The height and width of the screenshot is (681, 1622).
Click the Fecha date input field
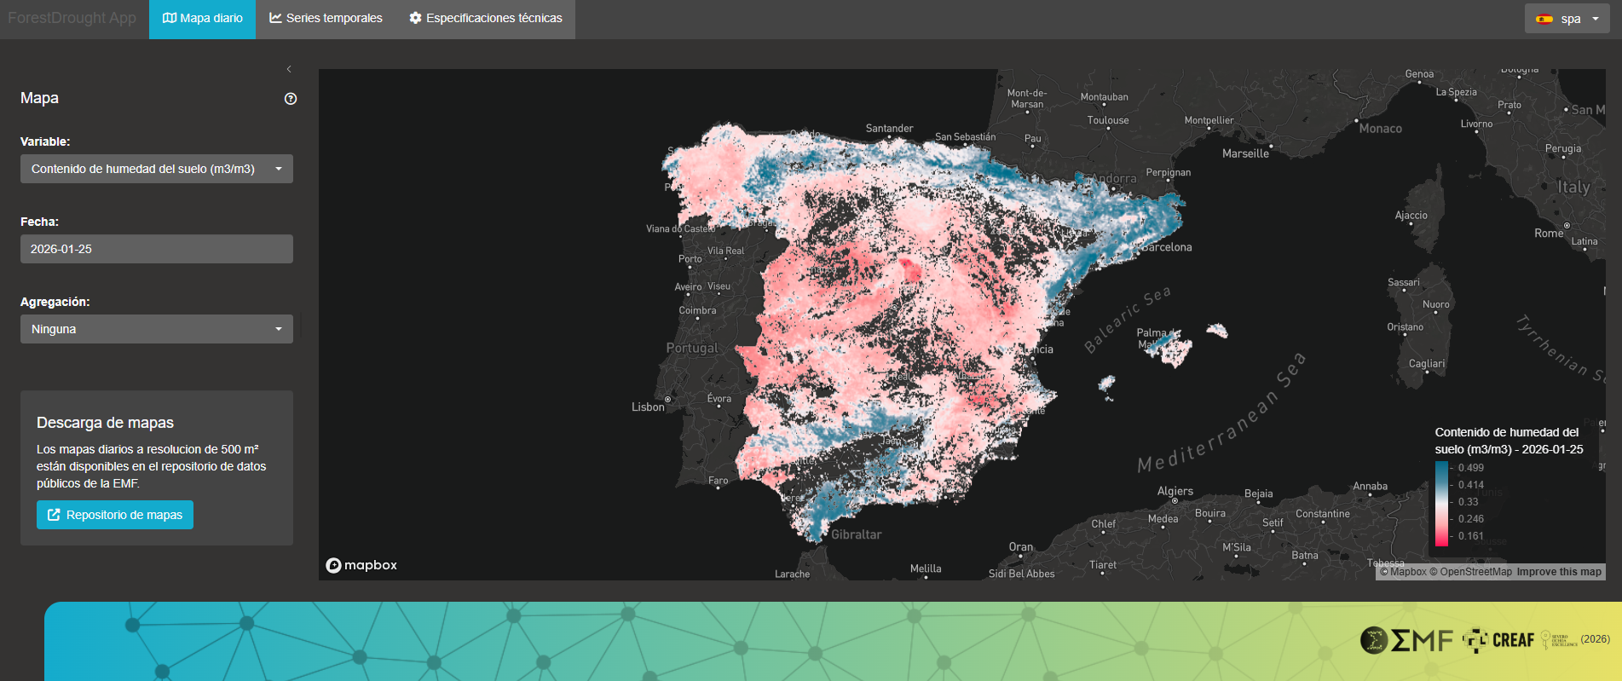coord(156,249)
